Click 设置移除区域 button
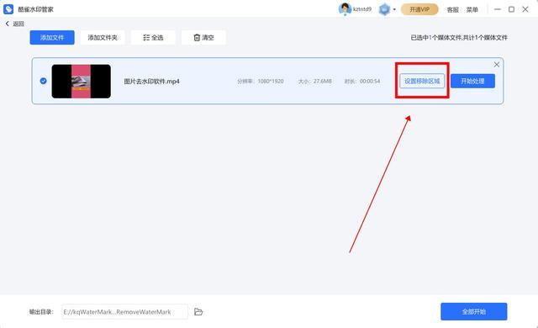 422,81
